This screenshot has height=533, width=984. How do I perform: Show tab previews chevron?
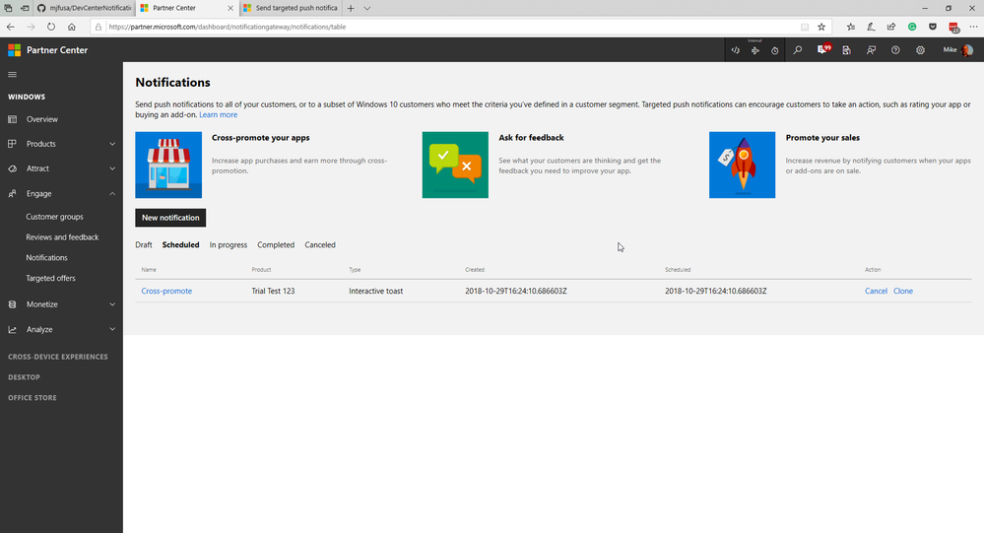(367, 8)
